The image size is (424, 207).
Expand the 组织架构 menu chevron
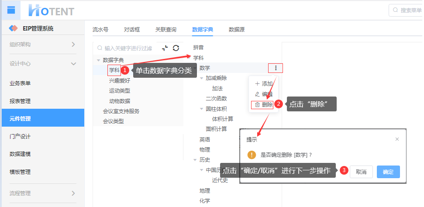tap(73, 45)
